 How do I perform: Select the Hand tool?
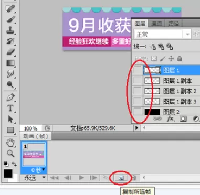point(10,143)
